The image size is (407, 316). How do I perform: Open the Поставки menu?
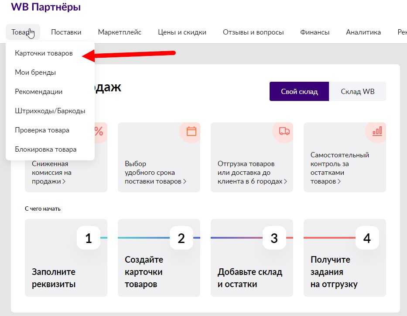[x=66, y=32]
